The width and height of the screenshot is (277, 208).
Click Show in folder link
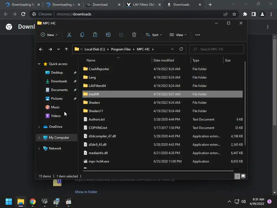[86, 192]
